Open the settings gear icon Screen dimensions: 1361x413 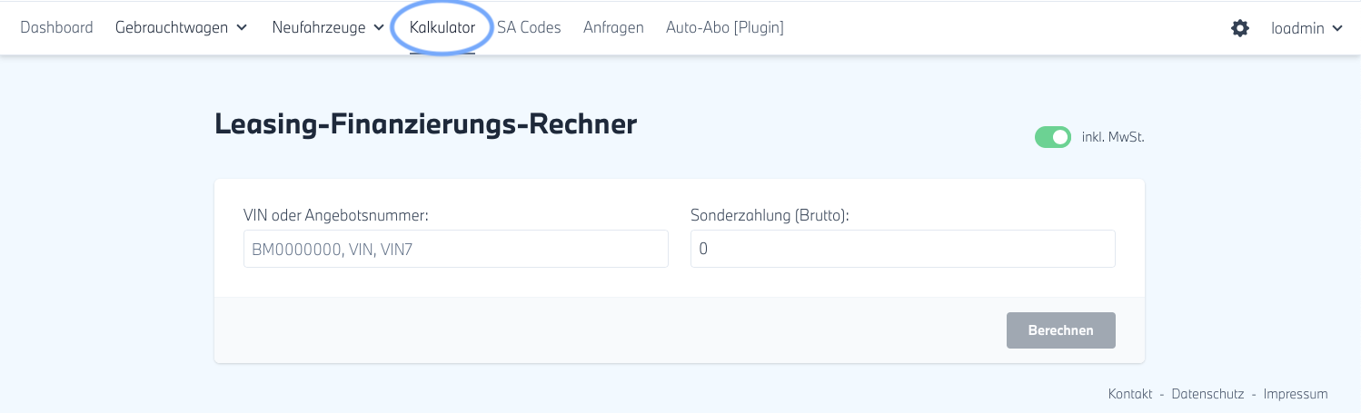tap(1240, 28)
